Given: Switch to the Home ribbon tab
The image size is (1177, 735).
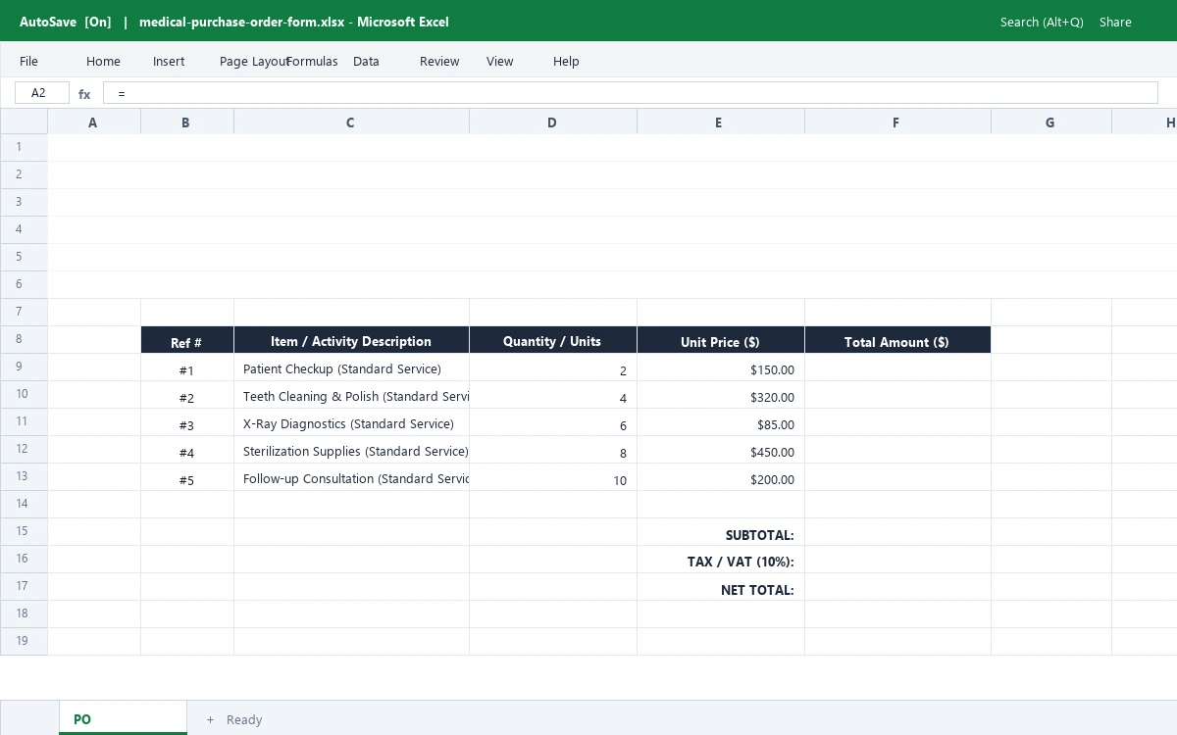Looking at the screenshot, I should pyautogui.click(x=103, y=61).
